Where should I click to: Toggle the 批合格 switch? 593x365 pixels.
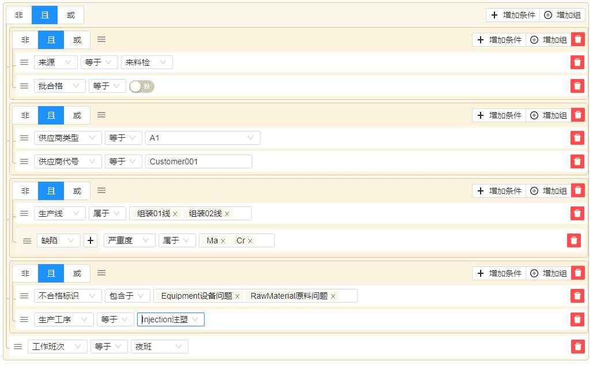click(x=142, y=86)
